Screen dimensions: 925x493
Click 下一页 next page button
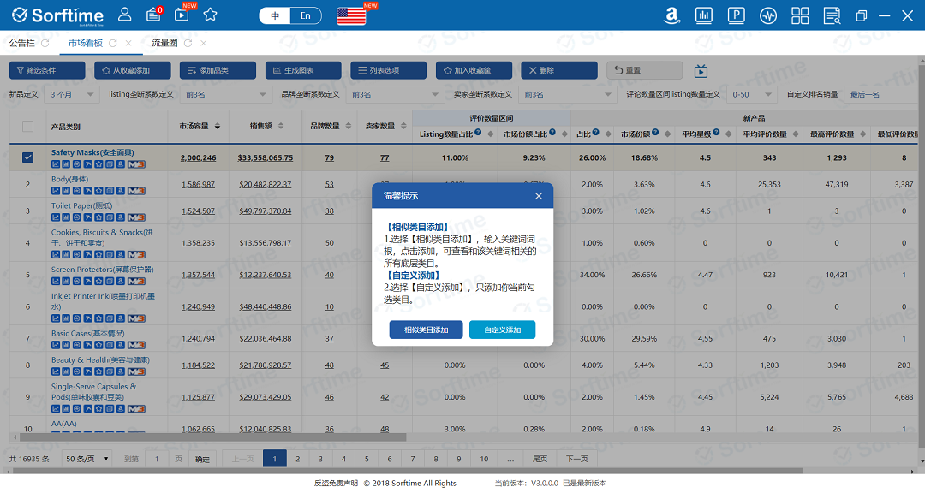tap(577, 459)
